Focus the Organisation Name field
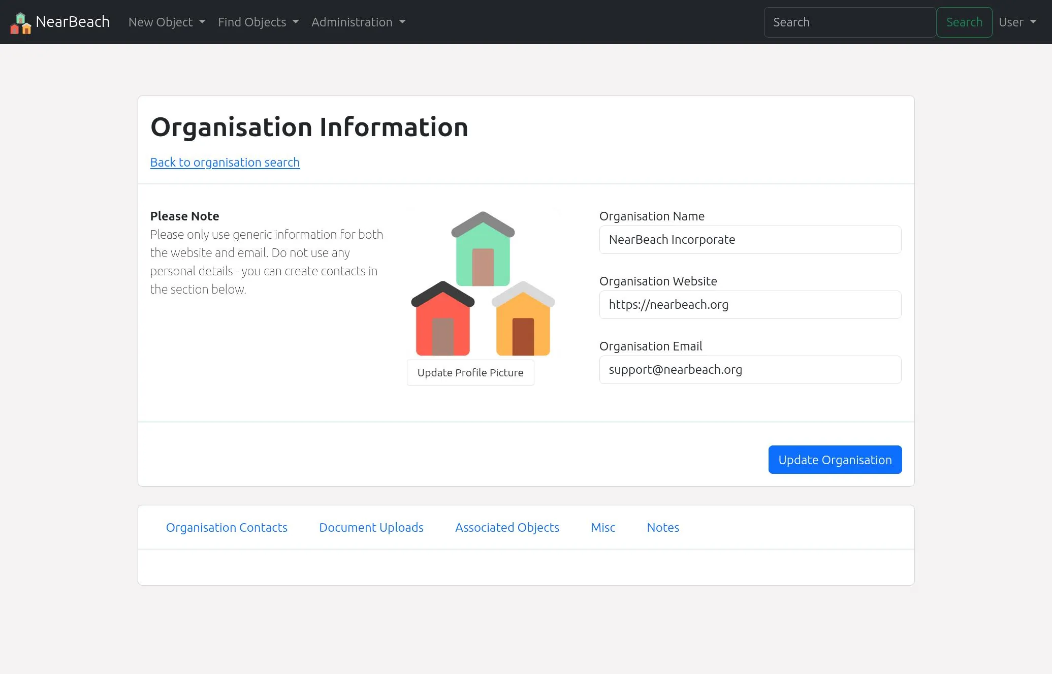Viewport: 1052px width, 674px height. coord(750,240)
